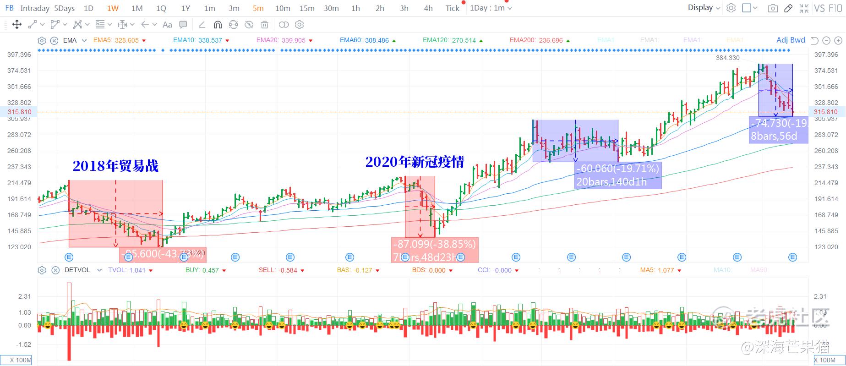Toggle the linked overlapping circles option

click(x=284, y=25)
